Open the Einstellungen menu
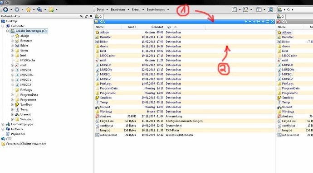Screen dimensions: 313x173 click(156, 9)
